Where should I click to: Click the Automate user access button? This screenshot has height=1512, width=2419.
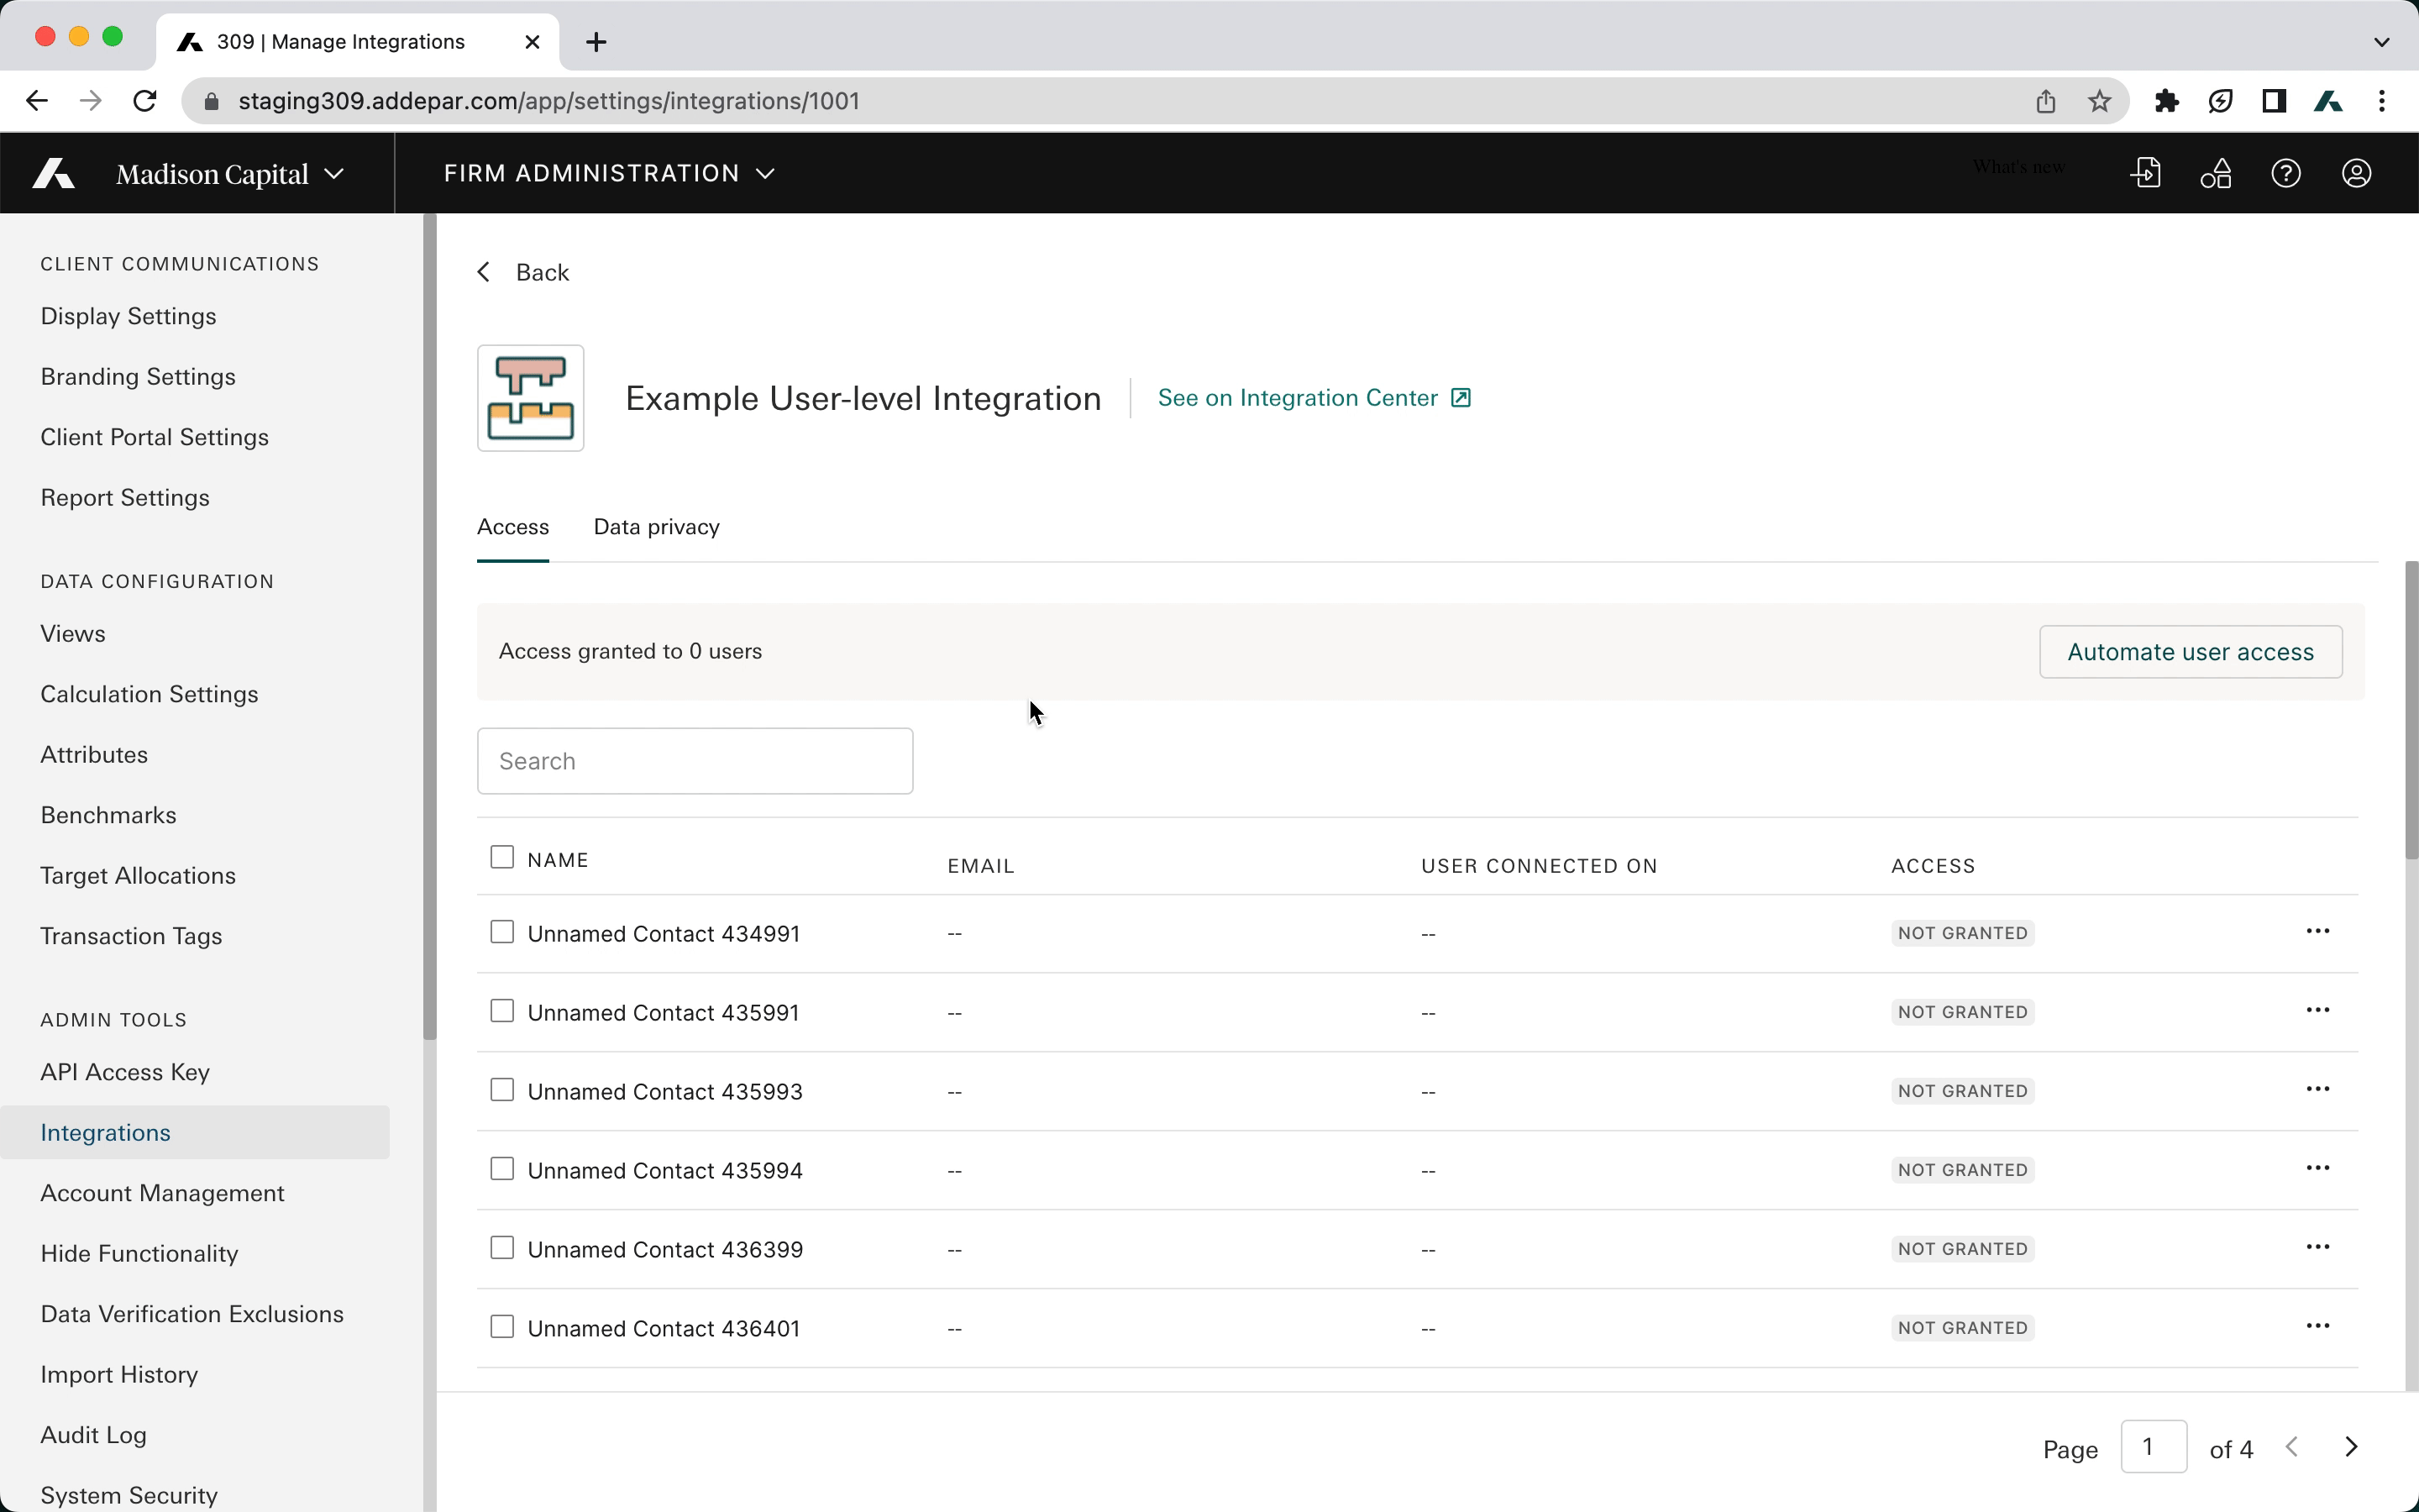pos(2189,652)
